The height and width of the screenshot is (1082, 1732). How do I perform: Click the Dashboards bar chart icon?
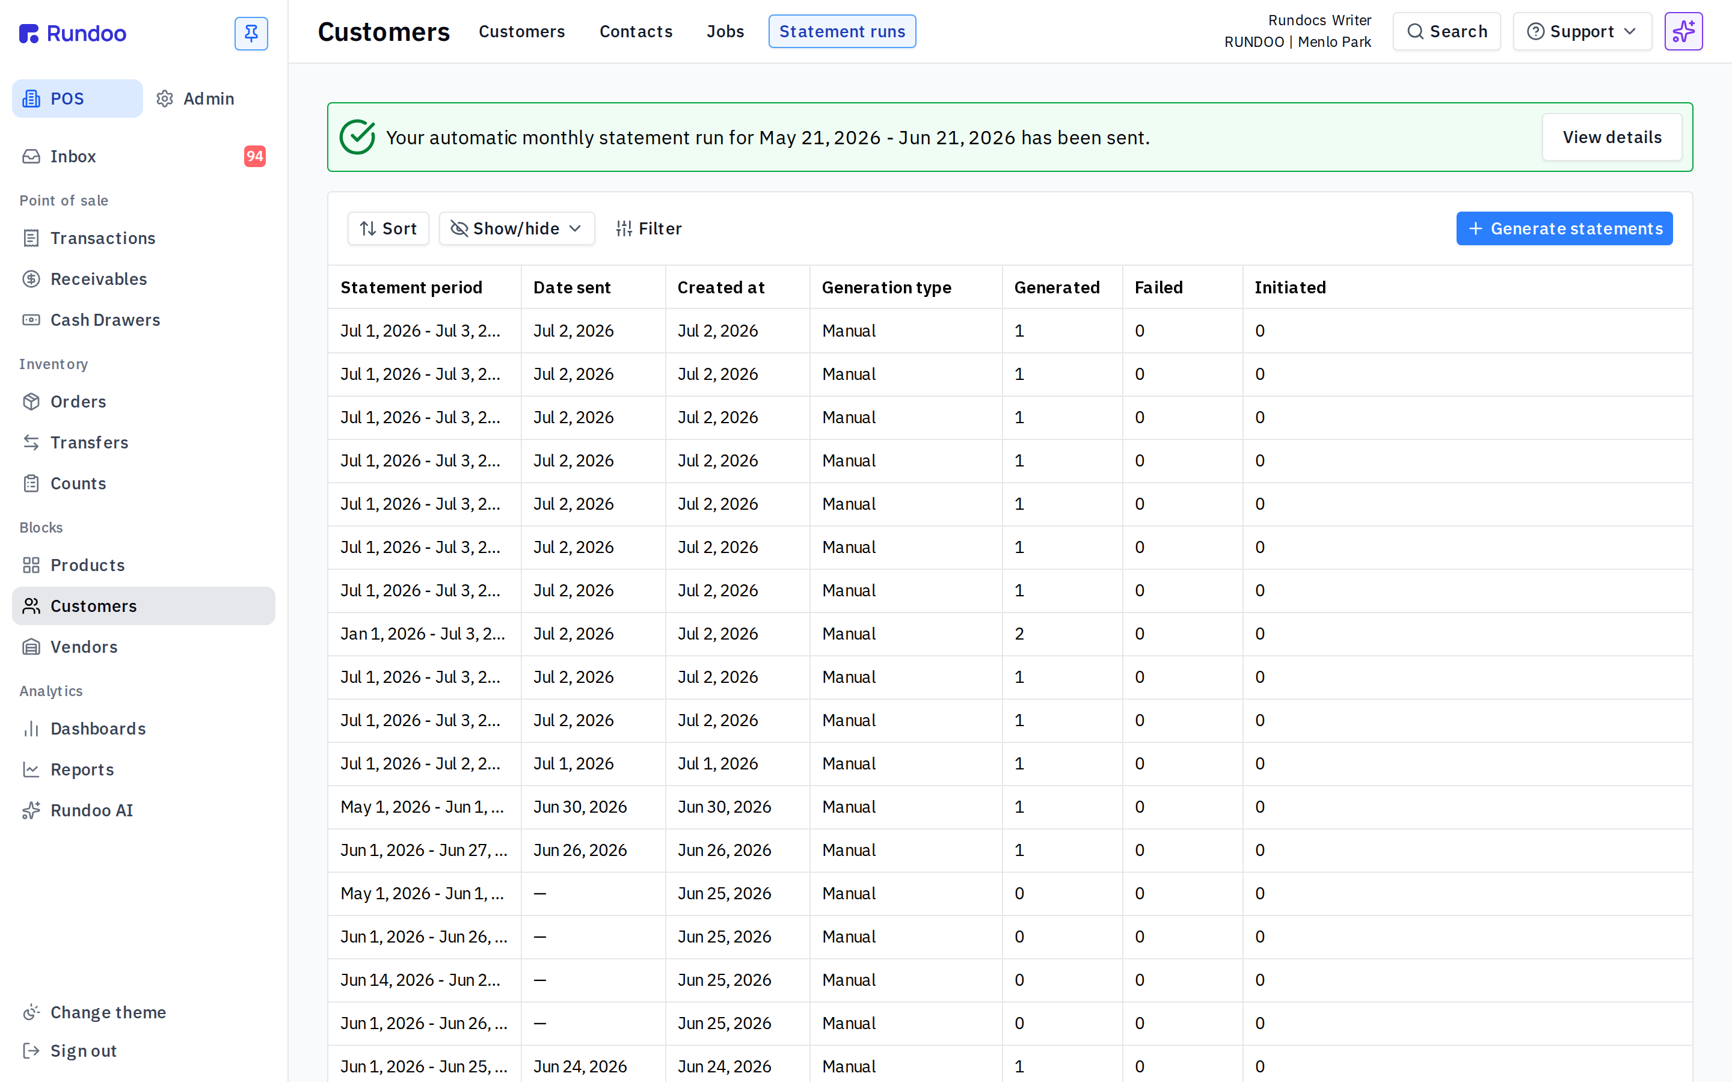[x=31, y=729]
